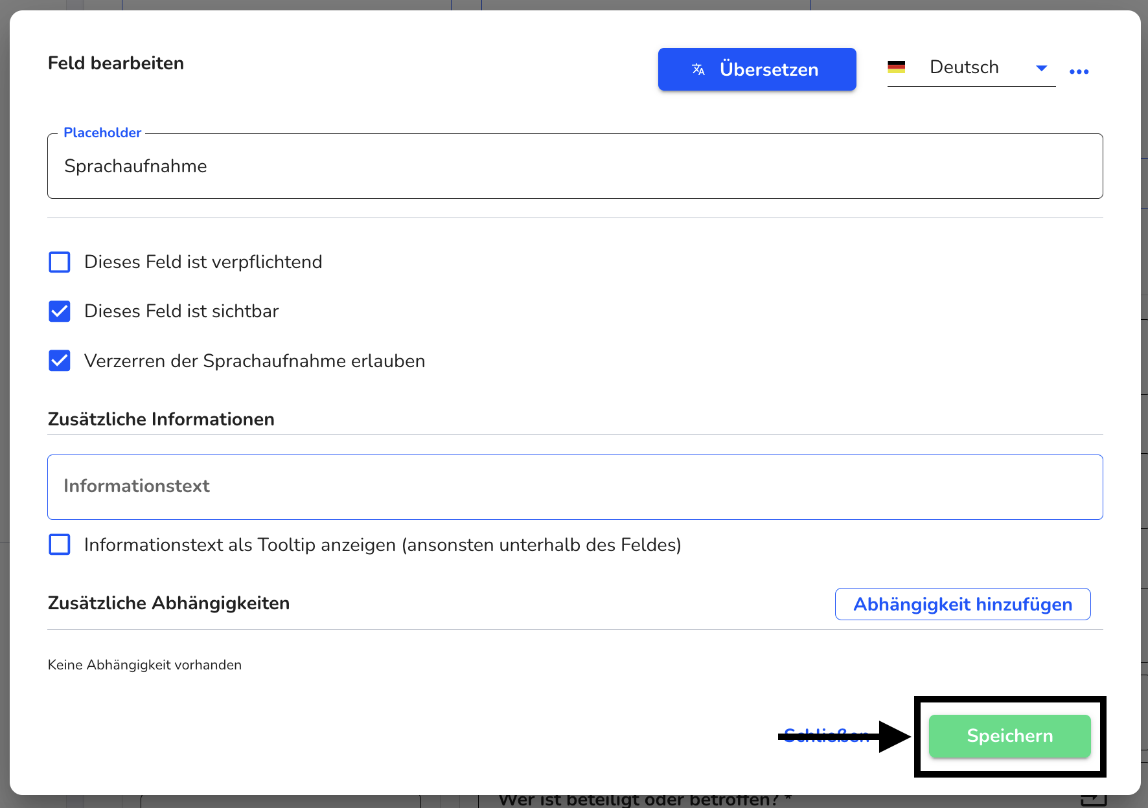The height and width of the screenshot is (808, 1148).
Task: Save changes with the Speichern button
Action: pyautogui.click(x=1010, y=736)
